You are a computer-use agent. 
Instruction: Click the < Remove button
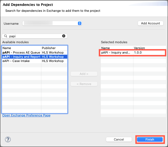[84, 84]
